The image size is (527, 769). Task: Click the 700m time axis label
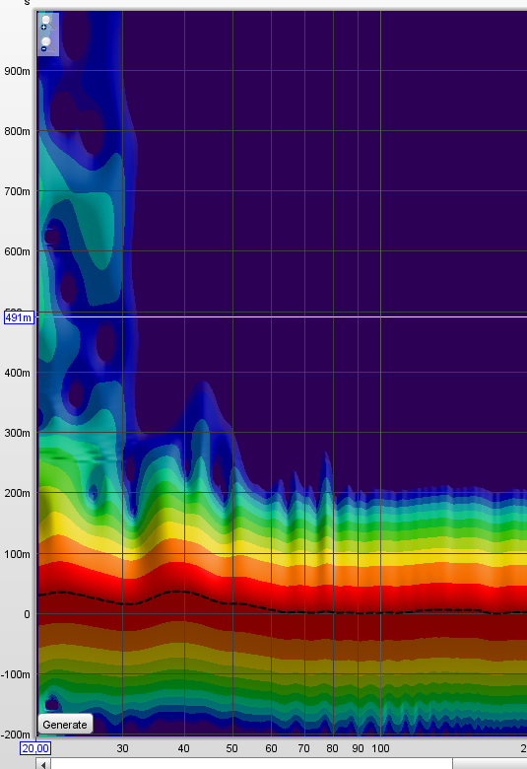(x=17, y=191)
